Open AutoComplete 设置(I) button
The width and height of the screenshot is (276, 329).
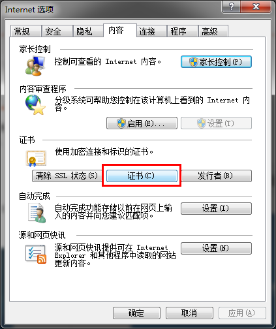coord(216,209)
